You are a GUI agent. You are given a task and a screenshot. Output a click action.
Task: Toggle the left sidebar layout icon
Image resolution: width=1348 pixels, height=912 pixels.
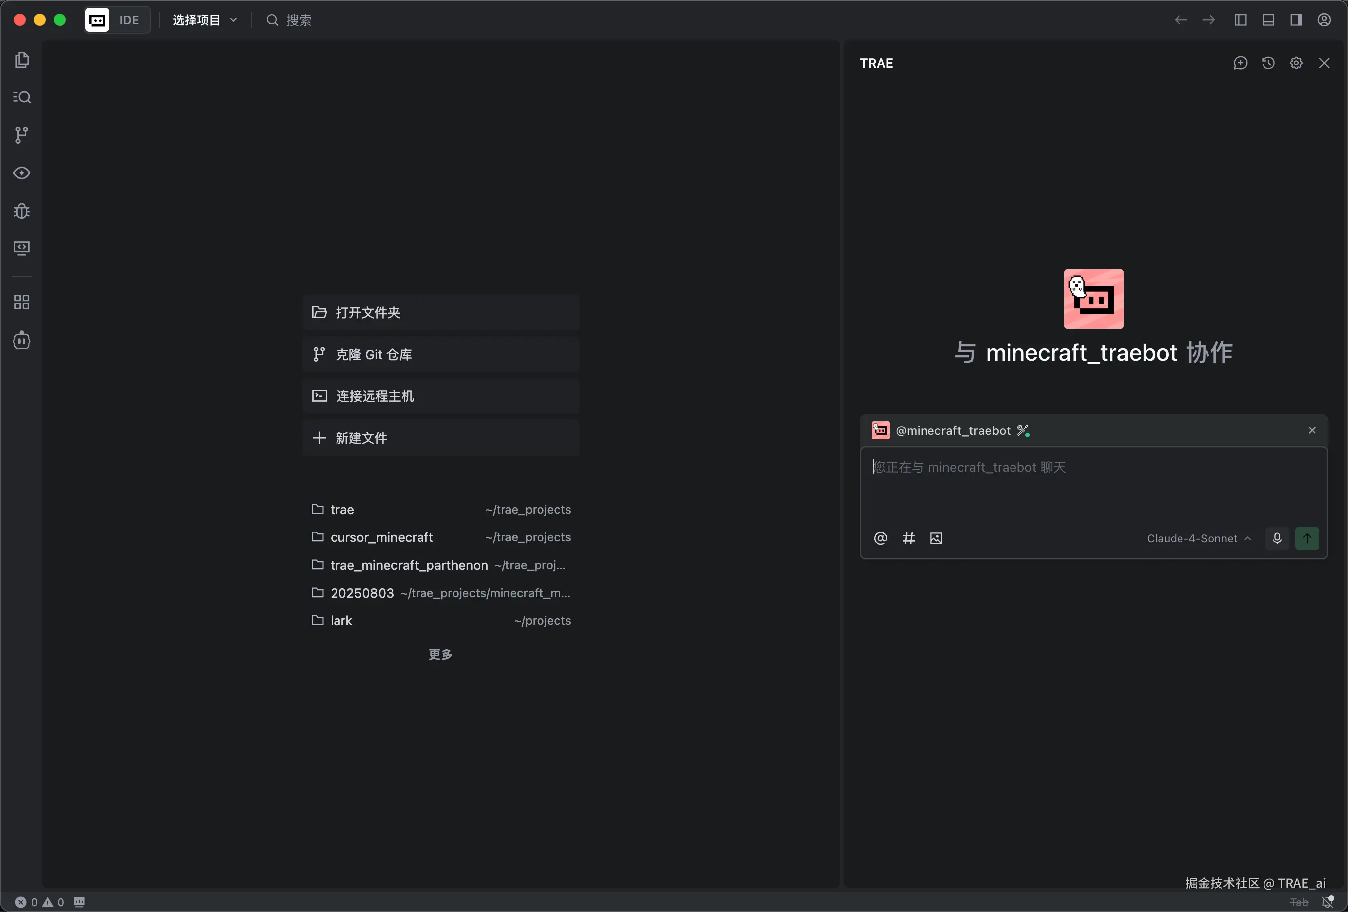pyautogui.click(x=1240, y=20)
